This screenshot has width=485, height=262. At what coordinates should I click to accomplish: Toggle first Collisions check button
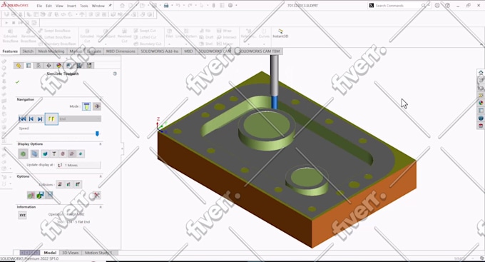pyautogui.click(x=60, y=184)
